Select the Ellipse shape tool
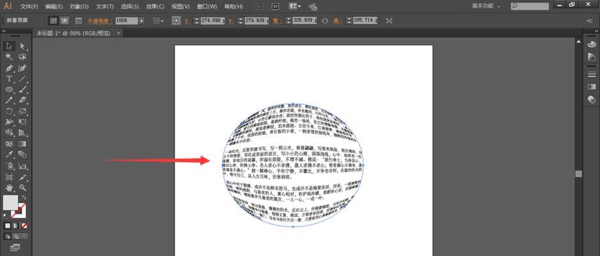This screenshot has height=256, width=600. (x=10, y=90)
